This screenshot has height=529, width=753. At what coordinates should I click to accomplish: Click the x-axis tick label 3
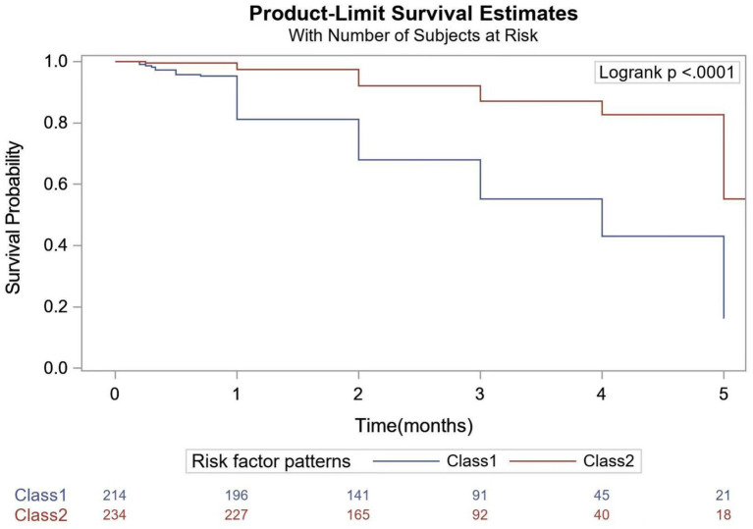pos(480,395)
